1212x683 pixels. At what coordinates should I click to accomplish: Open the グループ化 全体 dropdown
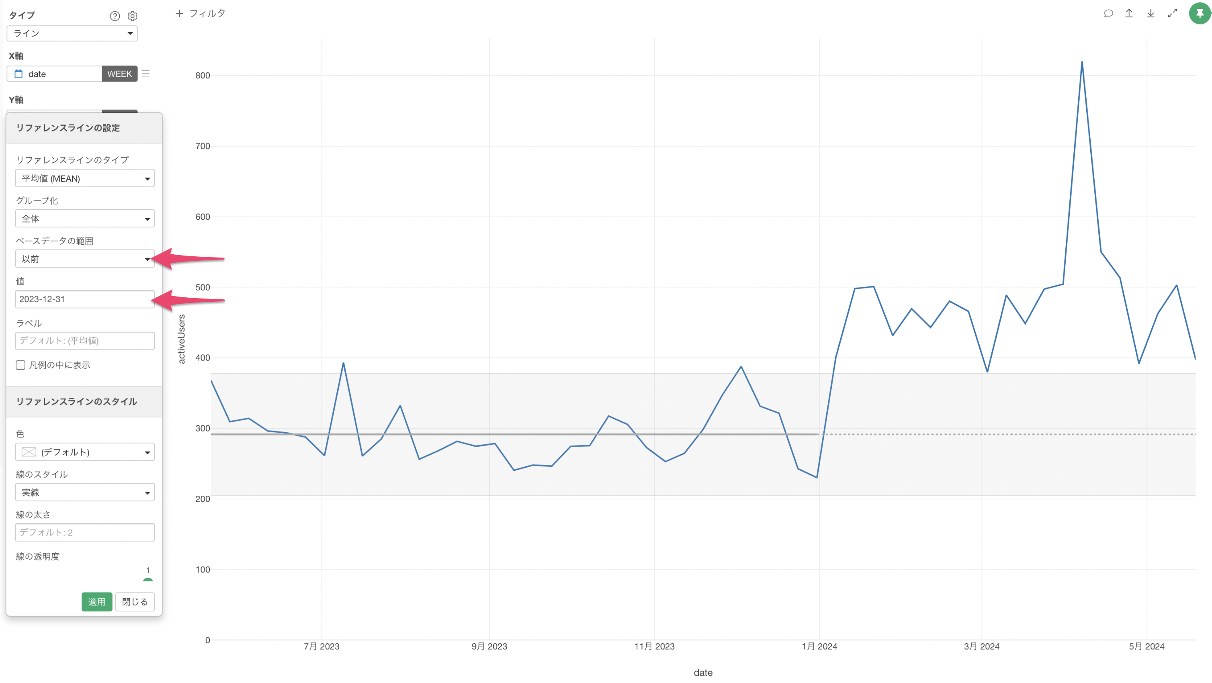click(85, 219)
